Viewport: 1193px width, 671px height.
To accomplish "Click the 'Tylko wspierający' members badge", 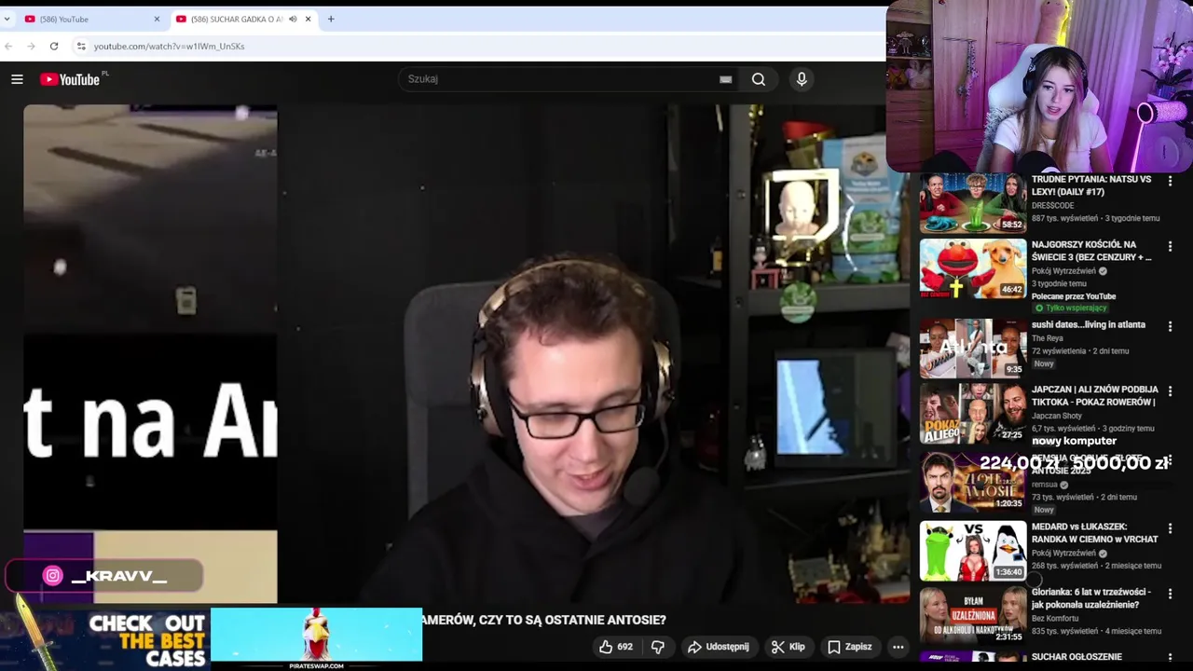I will [x=1070, y=308].
